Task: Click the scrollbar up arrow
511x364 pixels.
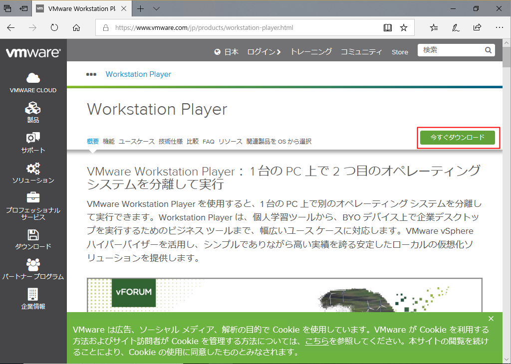Action: click(507, 43)
